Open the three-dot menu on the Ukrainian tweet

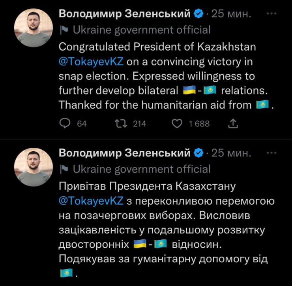click(271, 152)
